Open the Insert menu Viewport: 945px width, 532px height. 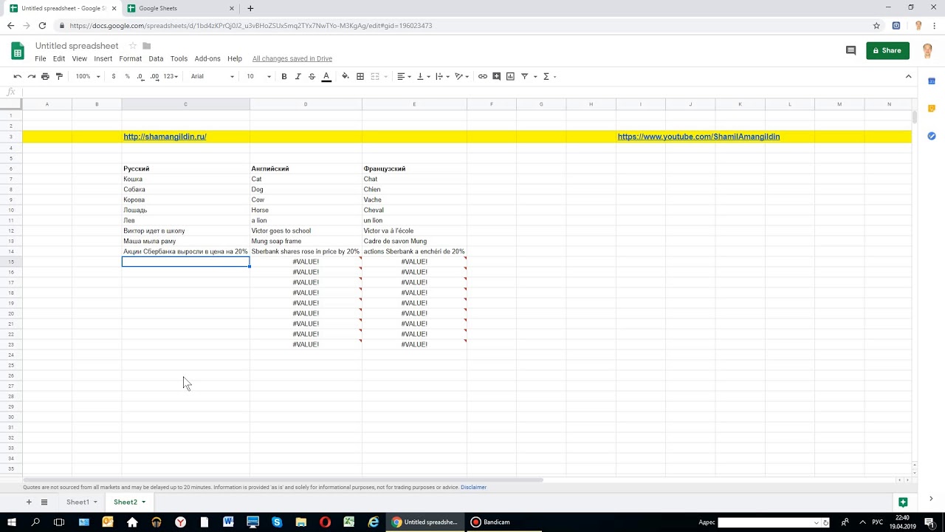103,58
